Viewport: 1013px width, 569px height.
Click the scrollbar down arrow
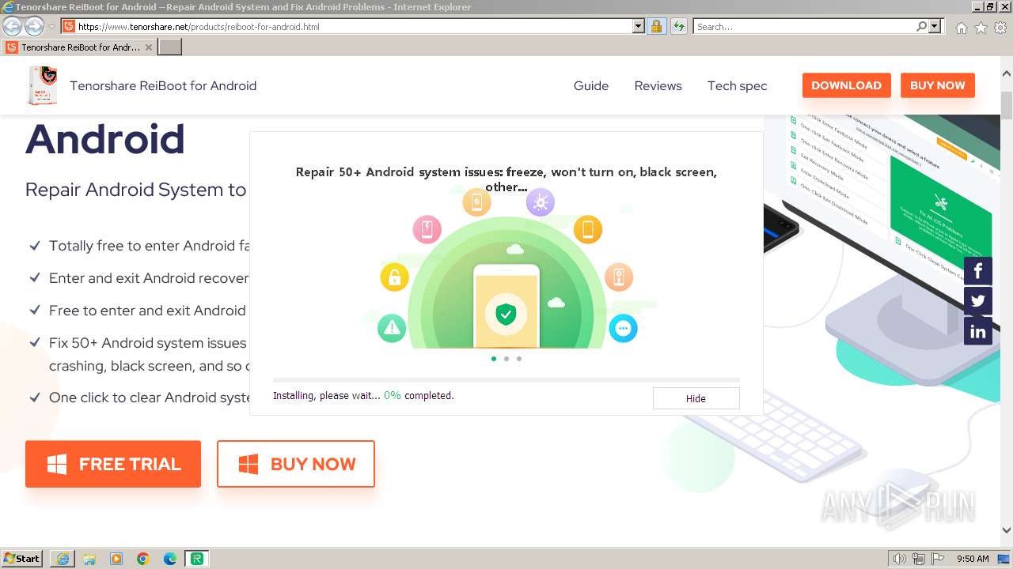[x=1006, y=530]
